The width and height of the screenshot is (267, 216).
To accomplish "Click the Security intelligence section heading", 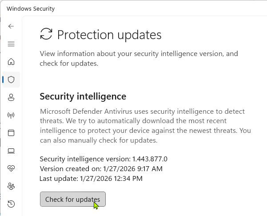I will [x=83, y=96].
